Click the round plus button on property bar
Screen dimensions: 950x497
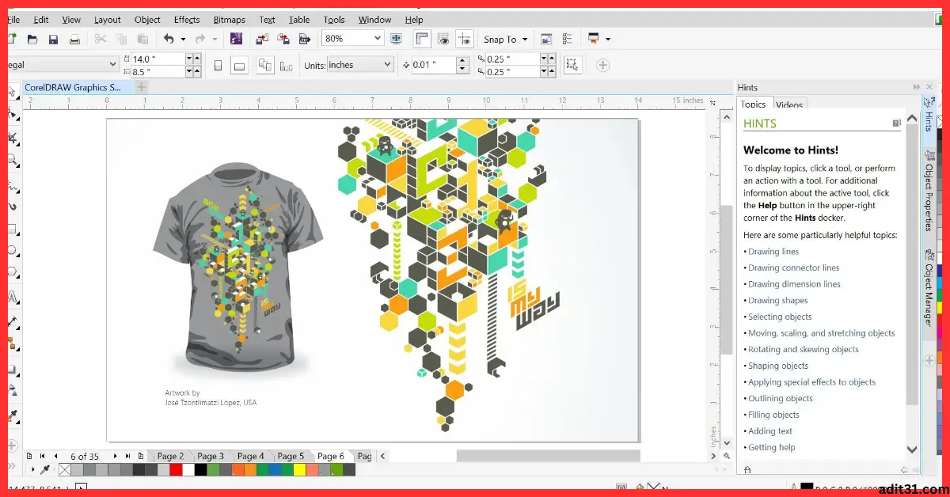(602, 65)
